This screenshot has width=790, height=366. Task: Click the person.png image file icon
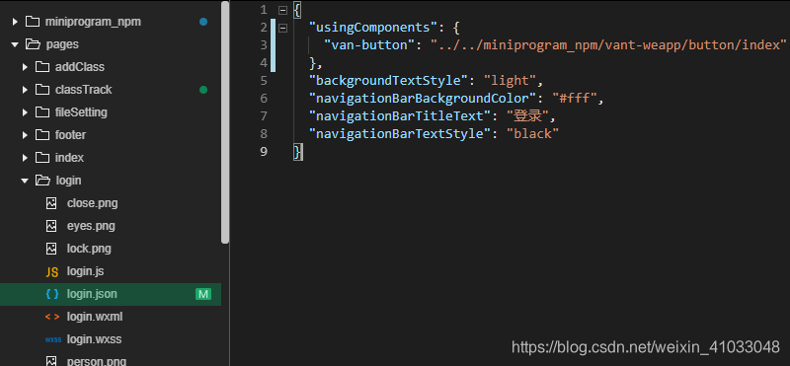point(51,361)
